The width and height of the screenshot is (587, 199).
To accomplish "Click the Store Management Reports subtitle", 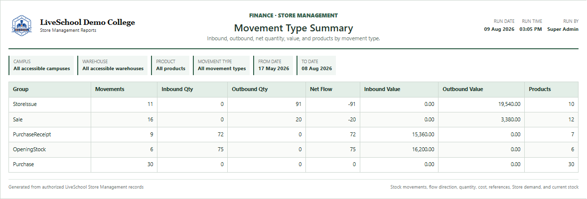I will 68,30.
